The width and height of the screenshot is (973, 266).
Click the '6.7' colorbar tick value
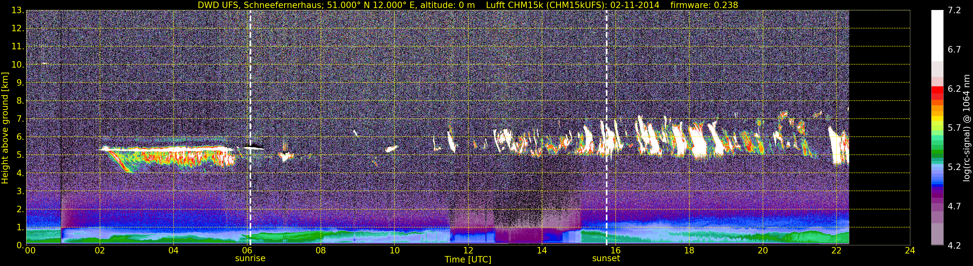(x=954, y=50)
